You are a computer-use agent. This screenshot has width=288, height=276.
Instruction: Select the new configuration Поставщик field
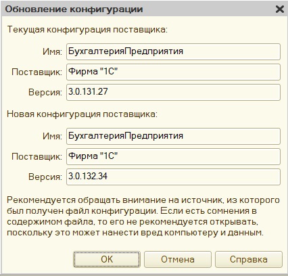tap(173, 156)
